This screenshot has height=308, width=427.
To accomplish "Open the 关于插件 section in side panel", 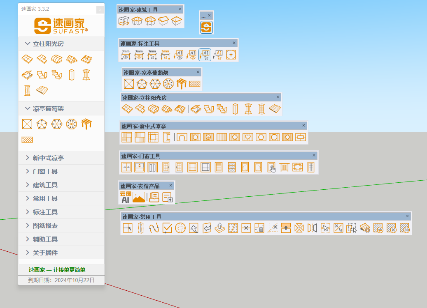I will tap(45, 253).
